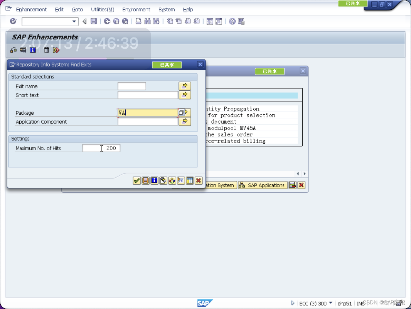Click the red X Cancel in background dialog

pos(302,185)
